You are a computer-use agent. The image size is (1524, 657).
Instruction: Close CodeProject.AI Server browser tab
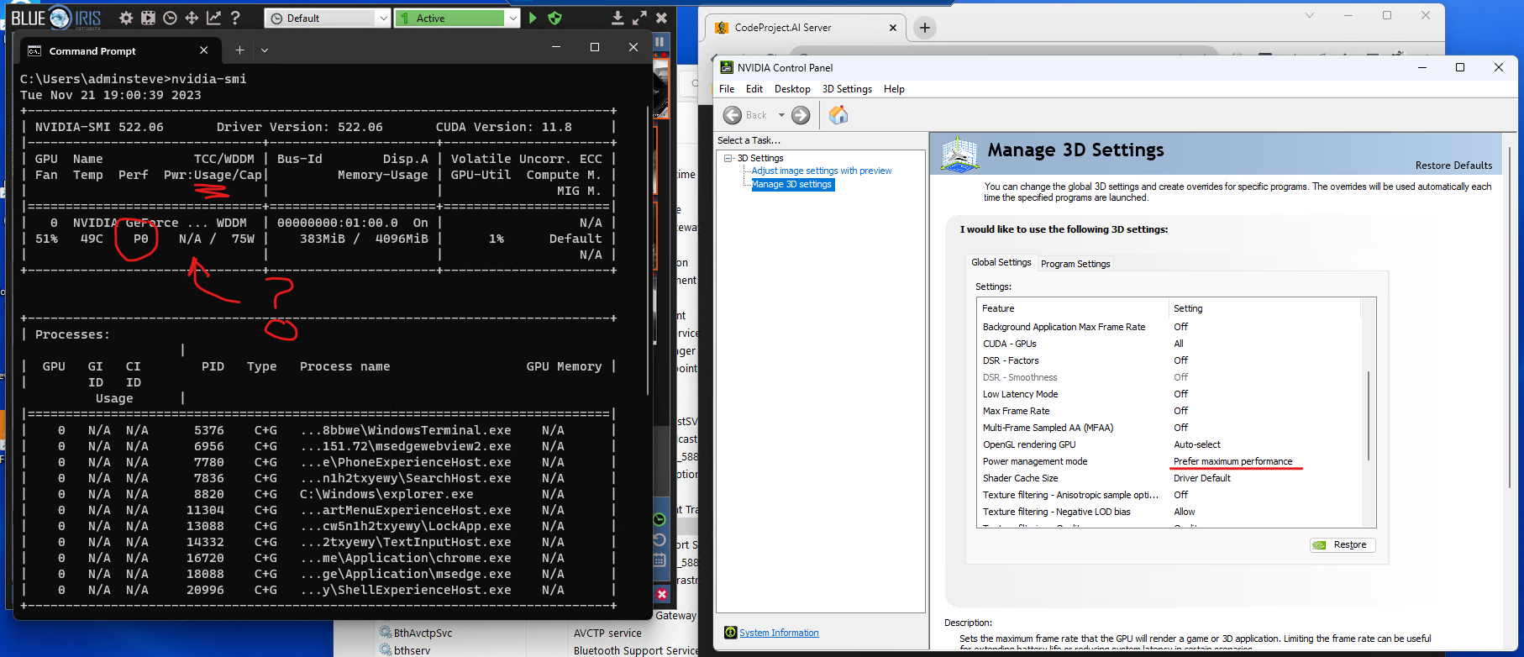click(892, 28)
